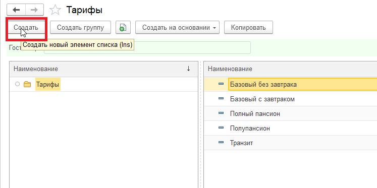Select Полный пансион row

290,113
